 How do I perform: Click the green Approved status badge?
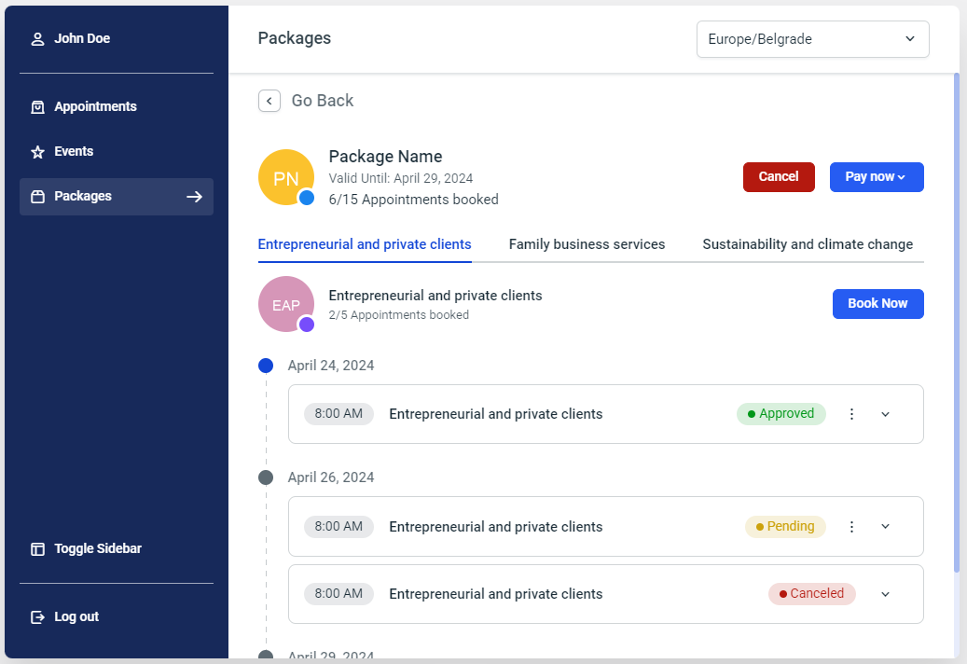pyautogui.click(x=781, y=414)
